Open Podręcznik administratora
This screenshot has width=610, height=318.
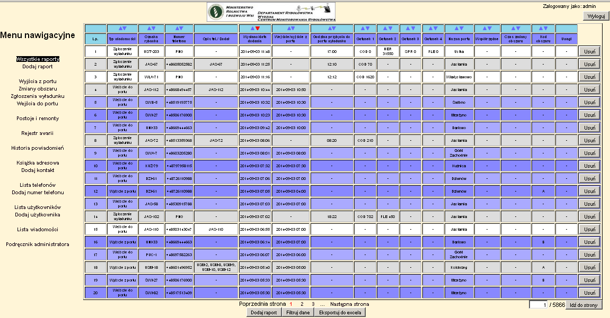[38, 244]
